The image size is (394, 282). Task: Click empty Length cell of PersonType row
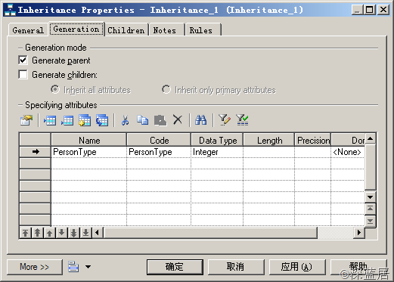click(269, 152)
